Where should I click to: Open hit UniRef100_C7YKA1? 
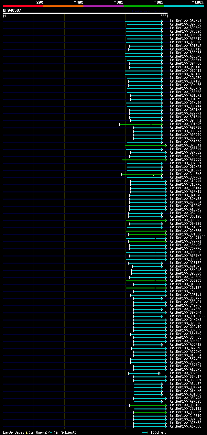pyautogui.click(x=186, y=241)
